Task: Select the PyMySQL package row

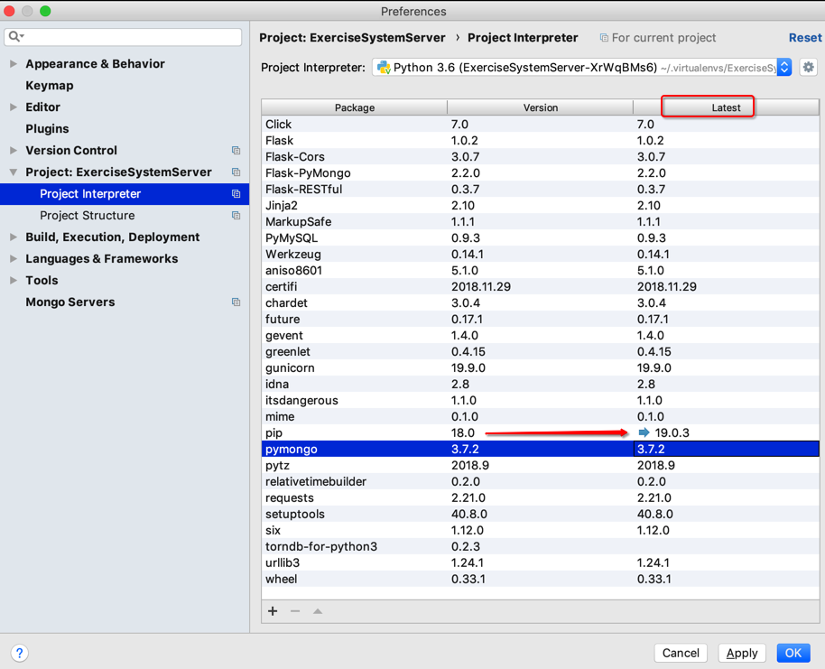Action: click(x=541, y=238)
